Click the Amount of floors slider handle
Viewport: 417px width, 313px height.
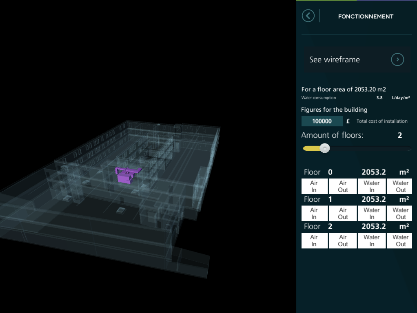(324, 149)
